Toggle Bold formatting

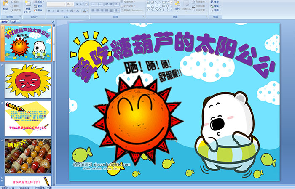coord(49,11)
